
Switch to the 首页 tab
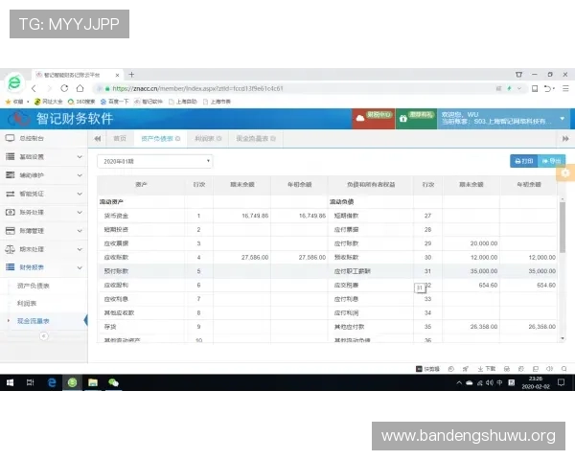(120, 139)
